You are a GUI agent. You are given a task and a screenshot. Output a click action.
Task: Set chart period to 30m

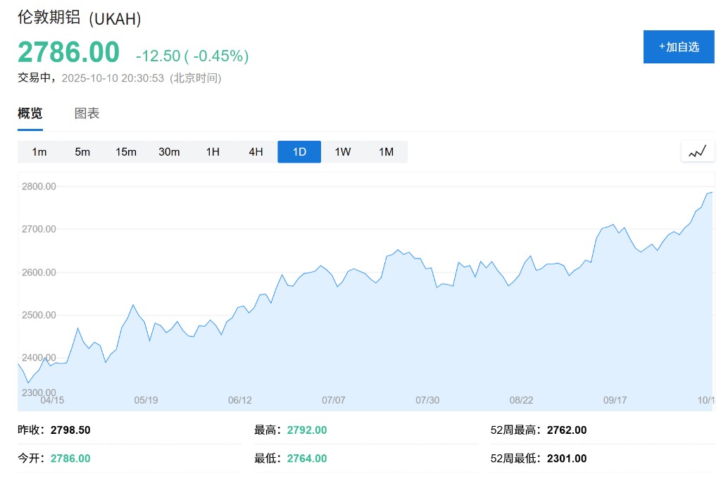point(169,152)
